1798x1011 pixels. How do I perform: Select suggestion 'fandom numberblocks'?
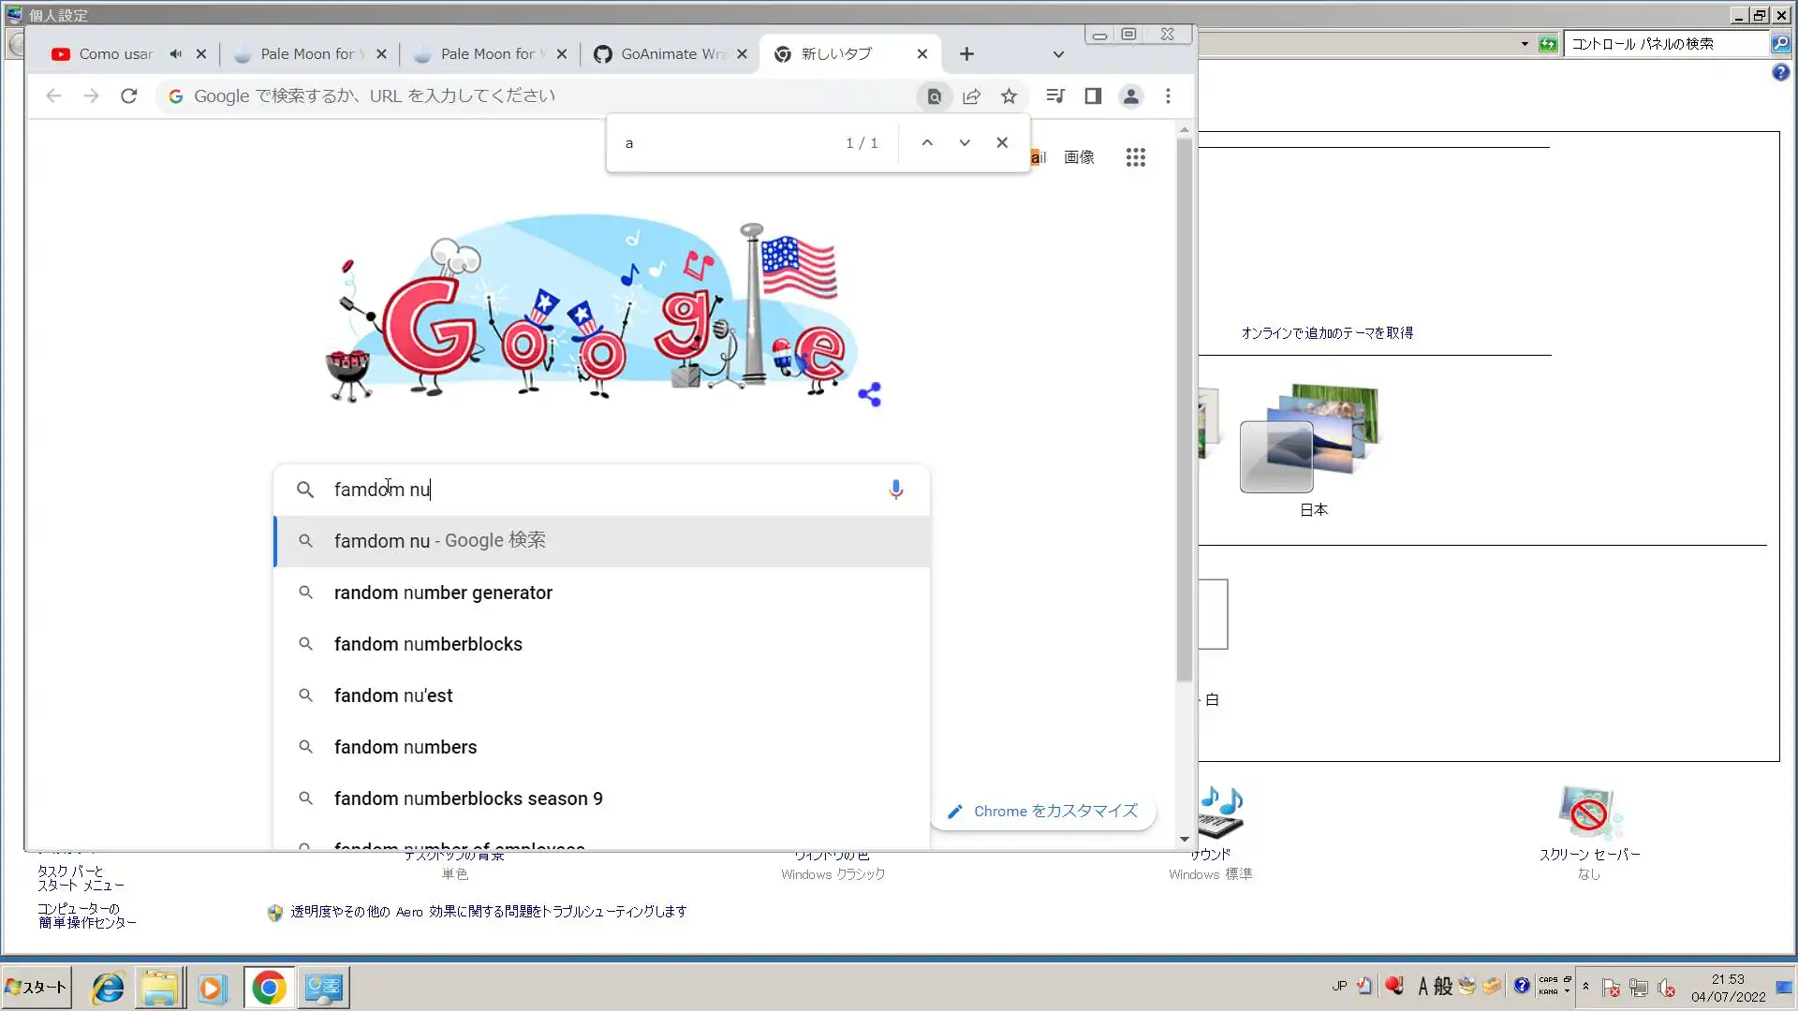click(x=428, y=644)
